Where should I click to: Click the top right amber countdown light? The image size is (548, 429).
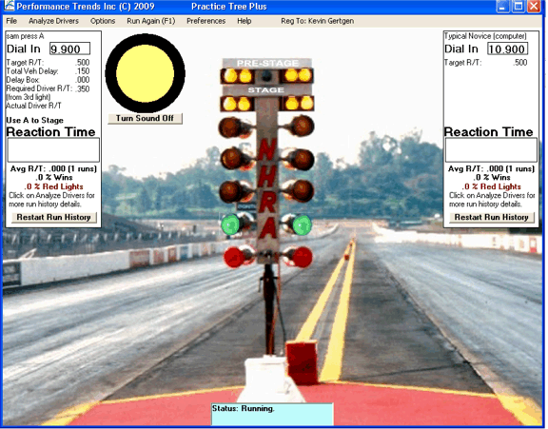point(302,126)
